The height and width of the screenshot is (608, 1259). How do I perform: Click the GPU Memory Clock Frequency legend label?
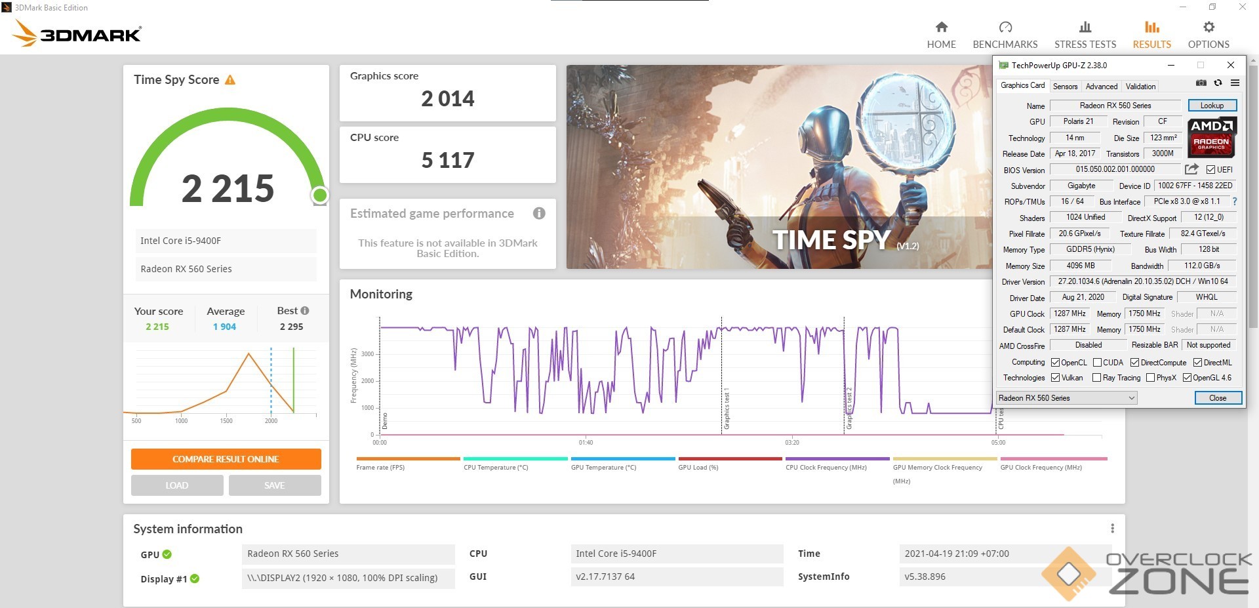pos(938,474)
